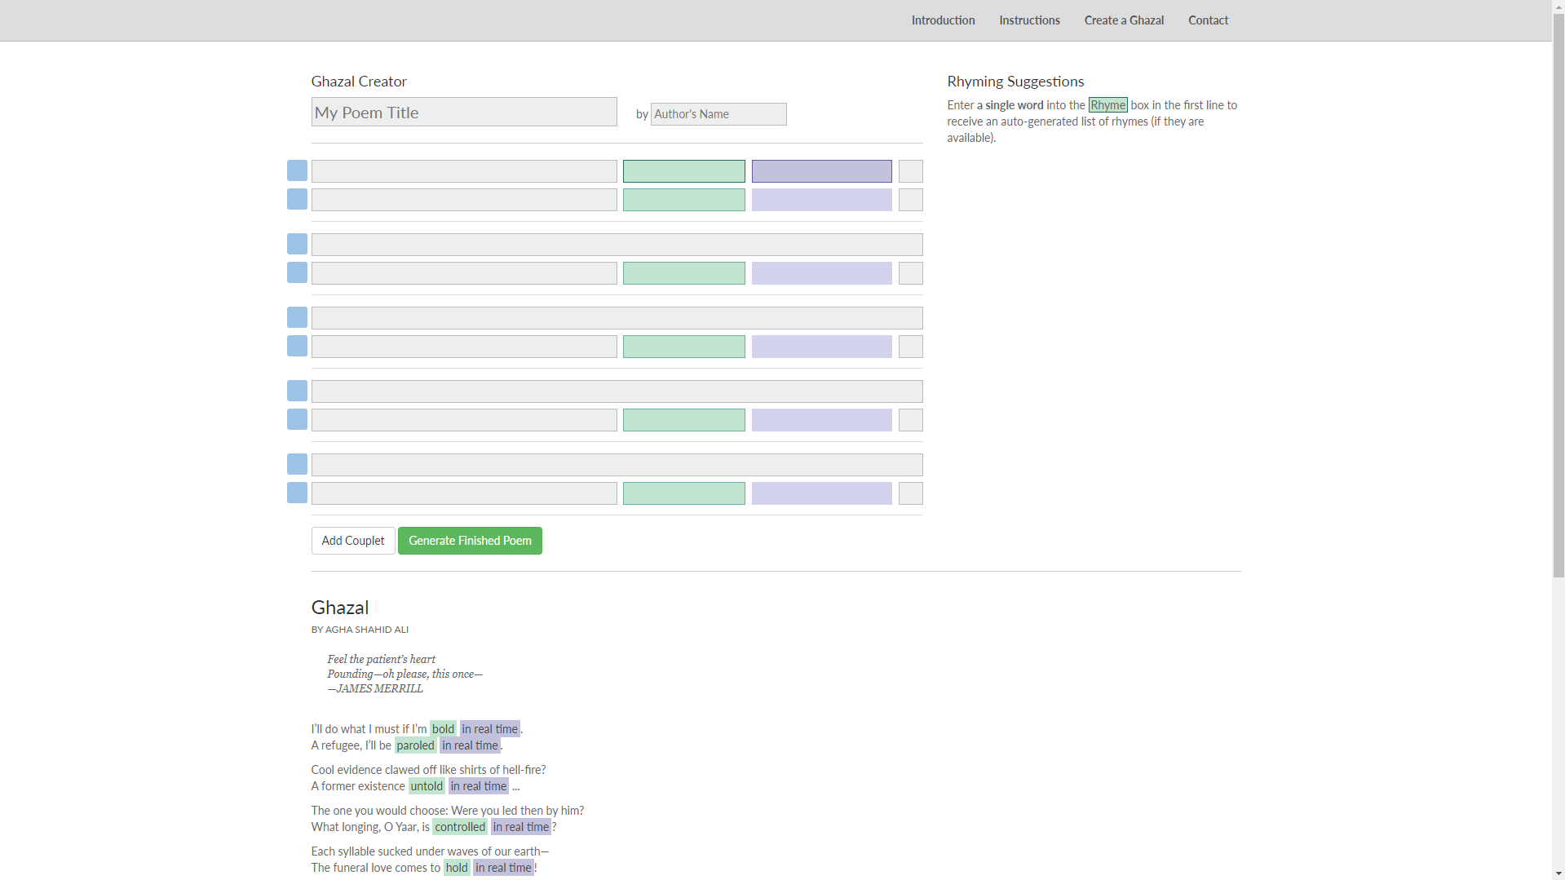Image resolution: width=1565 pixels, height=880 pixels.
Task: Go to the Instructions page section
Action: [1029, 20]
